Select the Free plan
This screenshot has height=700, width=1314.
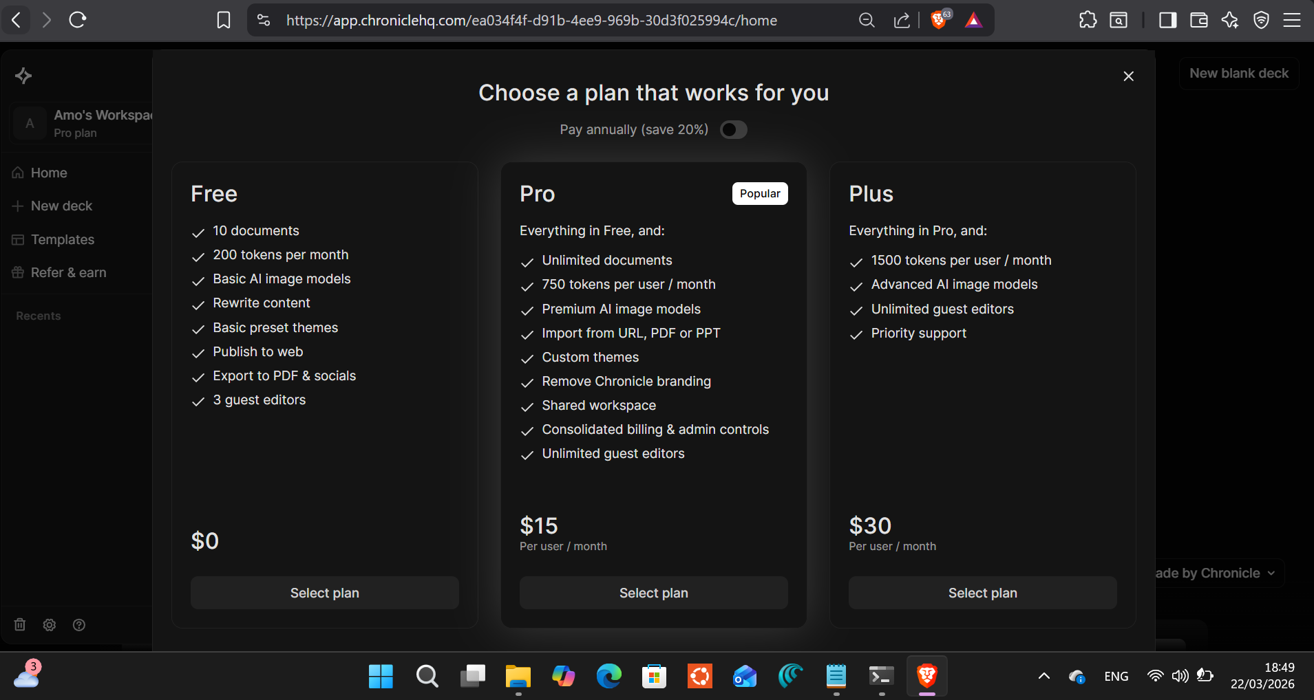325,593
